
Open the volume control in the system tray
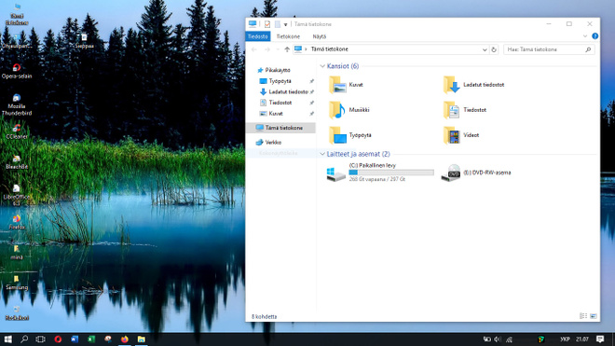(x=498, y=339)
